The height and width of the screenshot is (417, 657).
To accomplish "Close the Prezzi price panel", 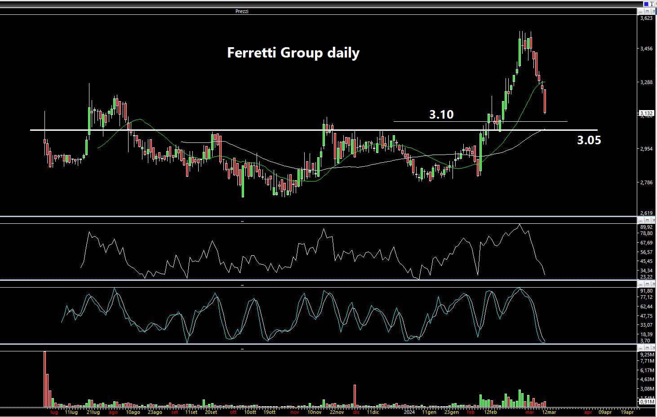I will (x=653, y=11).
